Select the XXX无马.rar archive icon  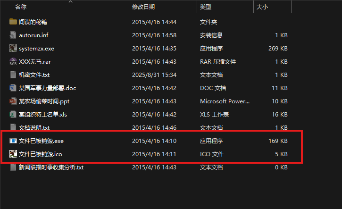pyautogui.click(x=13, y=61)
